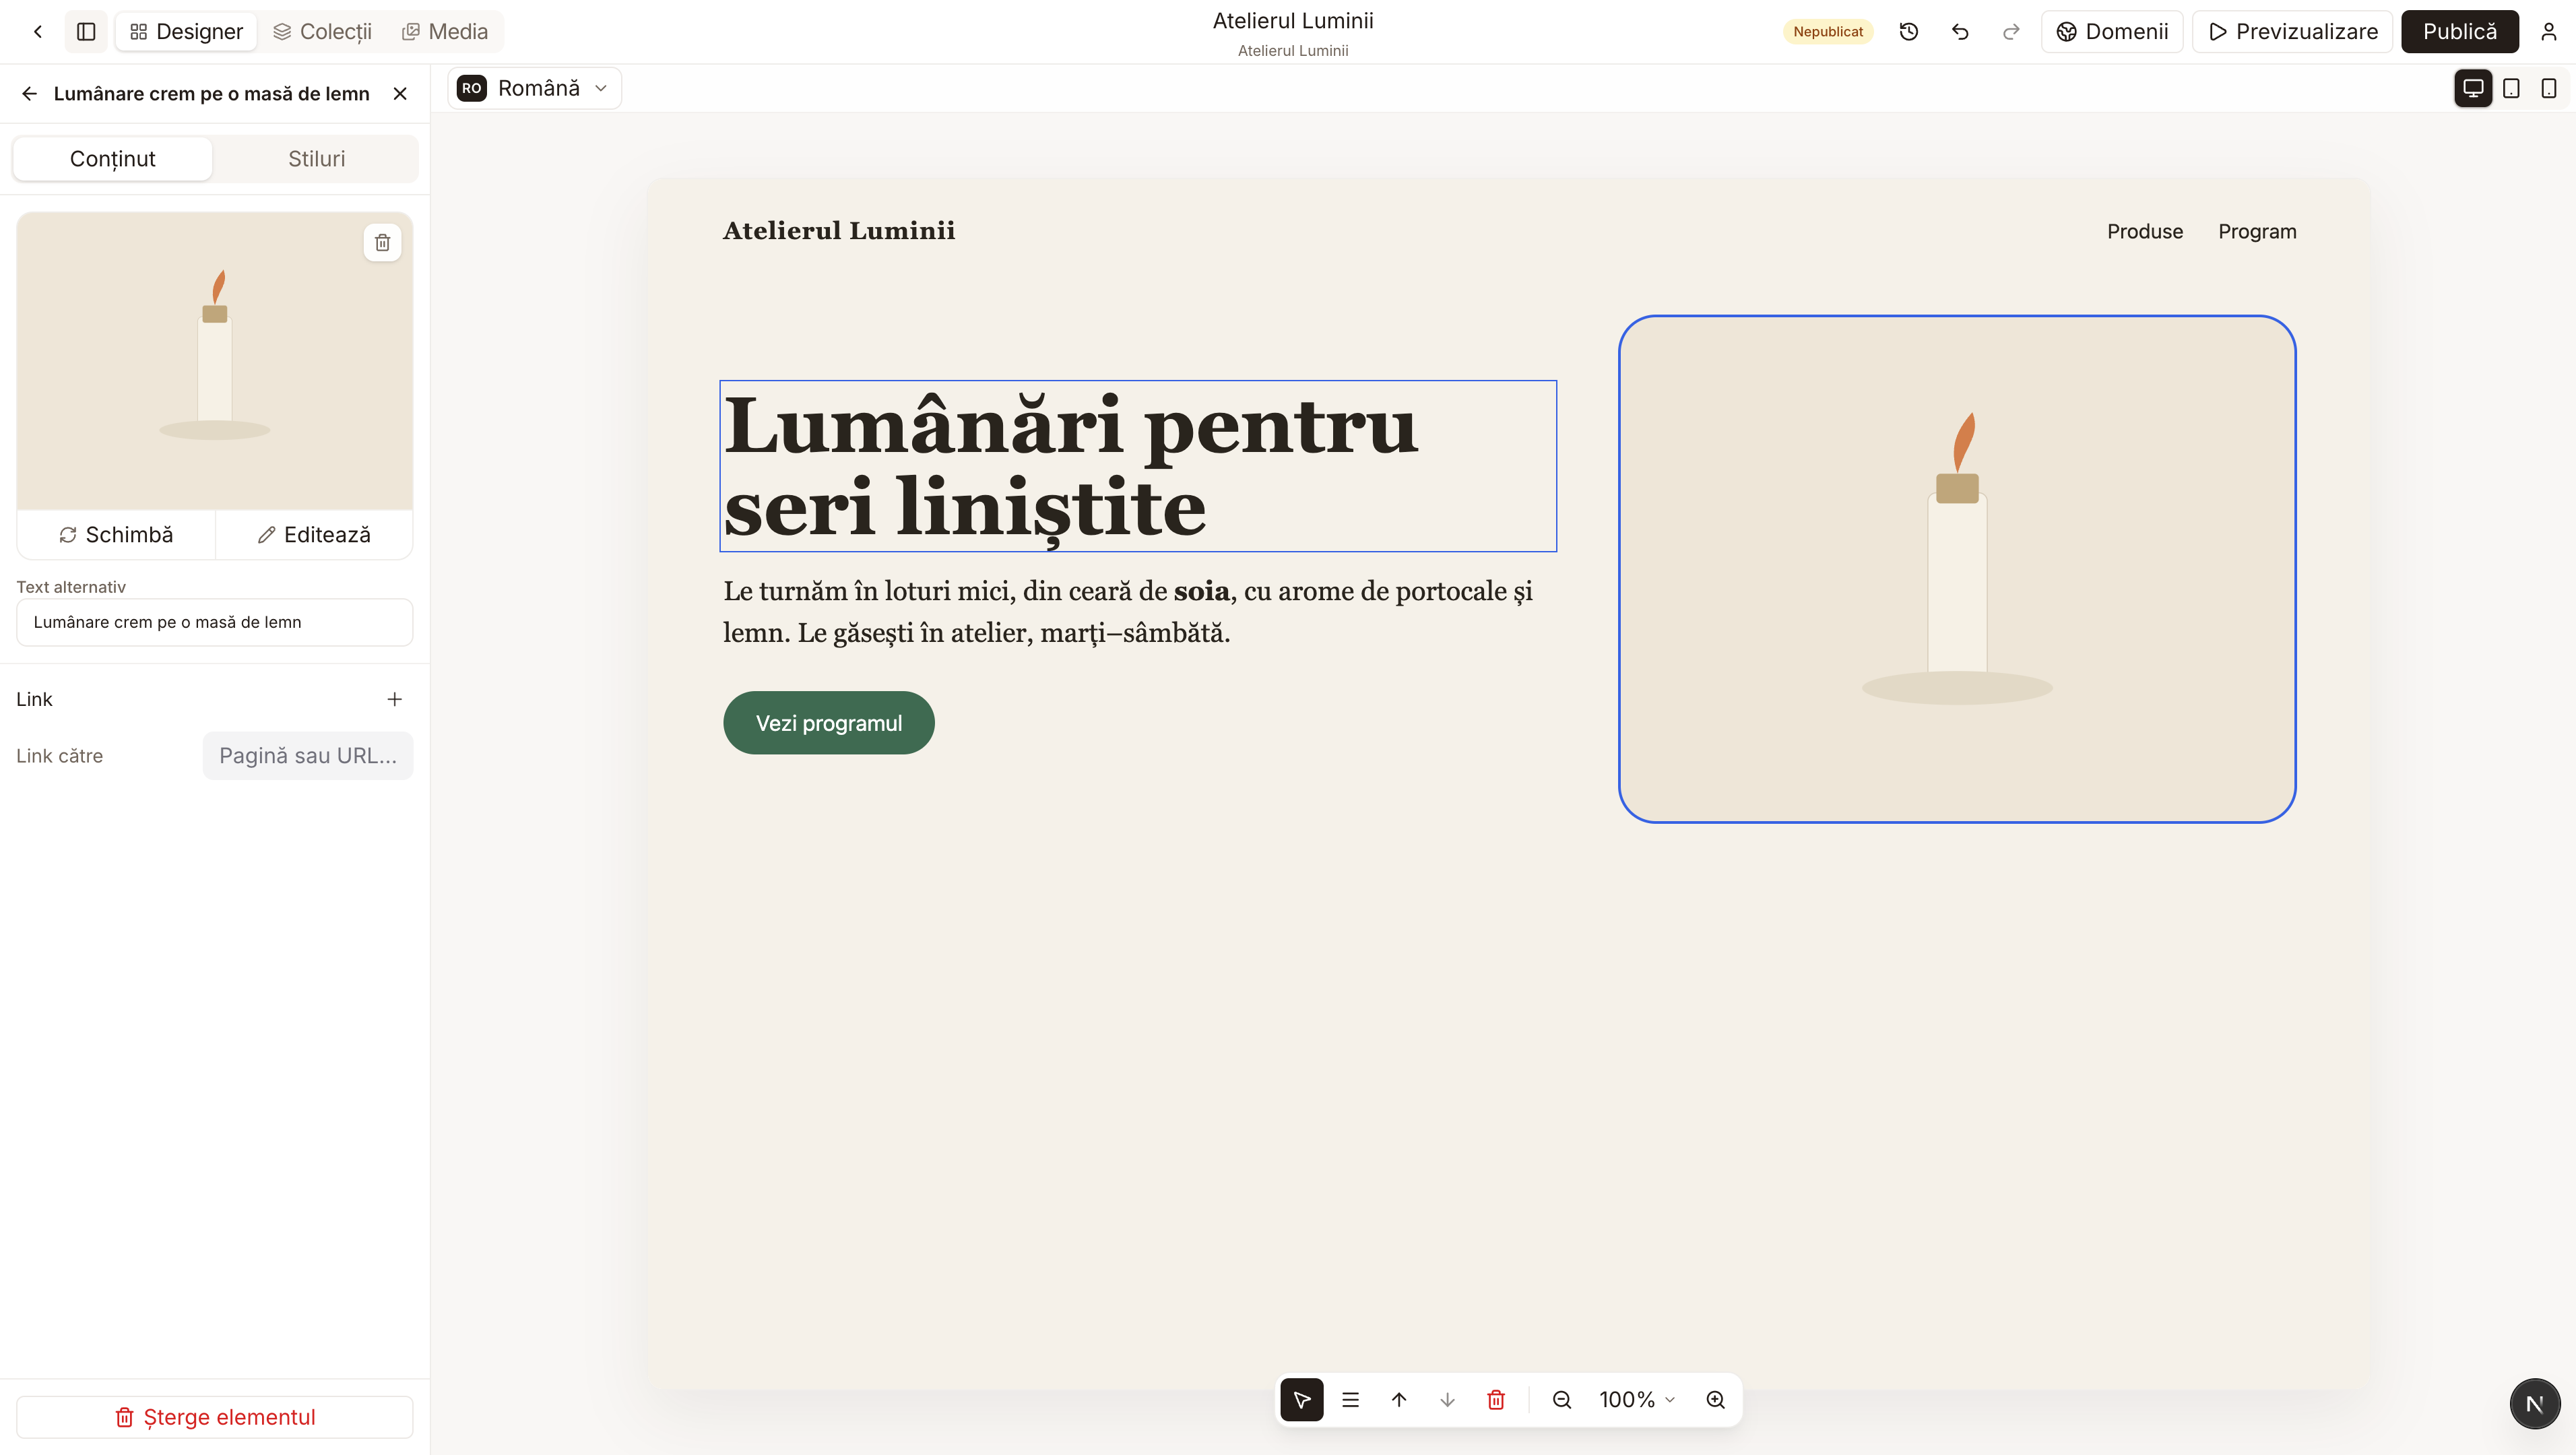This screenshot has width=2576, height=1455.
Task: Open the 100% zoom dropdown
Action: click(1637, 1399)
